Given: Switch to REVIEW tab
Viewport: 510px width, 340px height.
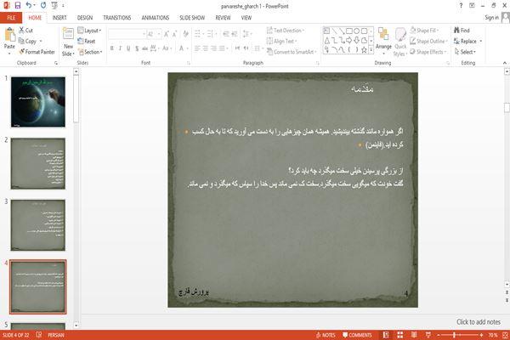Looking at the screenshot, I should 223,18.
